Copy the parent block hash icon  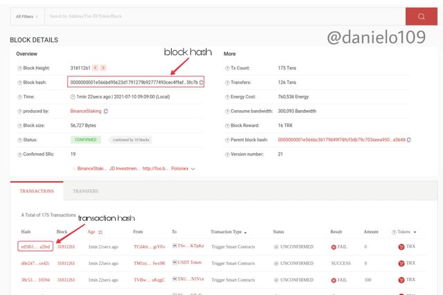[408, 140]
